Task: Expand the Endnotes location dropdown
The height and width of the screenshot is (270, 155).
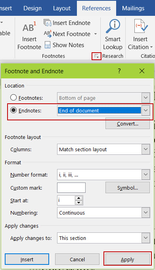Action: [x=146, y=110]
